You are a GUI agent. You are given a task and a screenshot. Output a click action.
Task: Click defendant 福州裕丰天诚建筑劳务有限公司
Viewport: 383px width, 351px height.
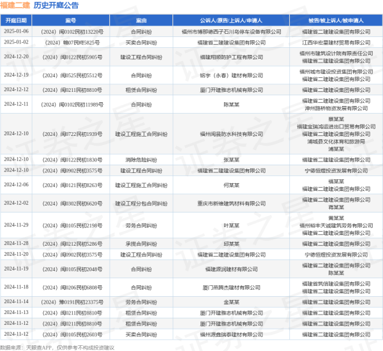pos(336,226)
